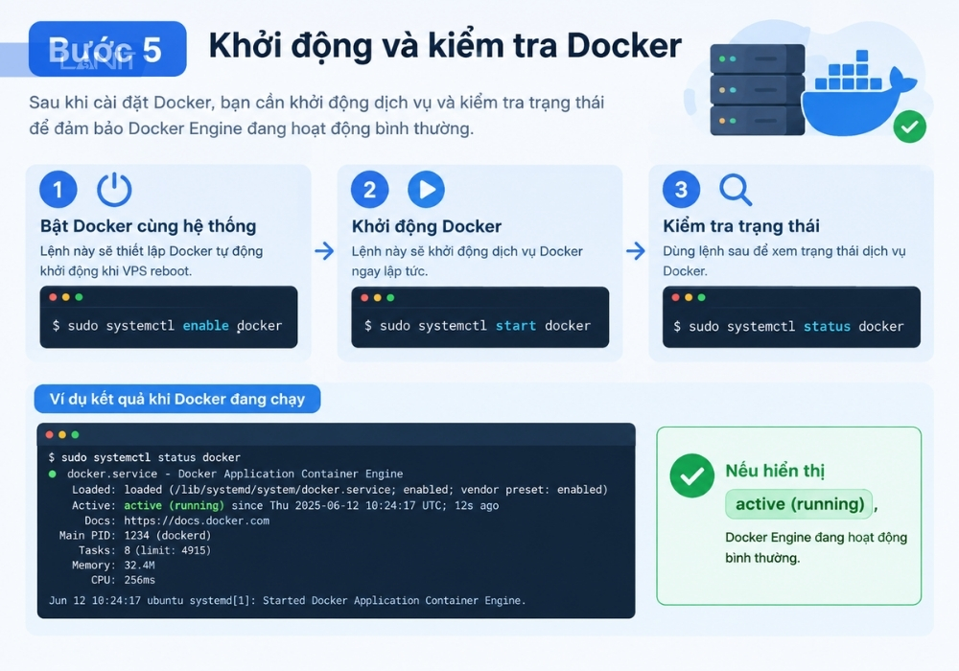
Task: Click the green dot in the example output terminal's title bar
Action: pos(75,434)
